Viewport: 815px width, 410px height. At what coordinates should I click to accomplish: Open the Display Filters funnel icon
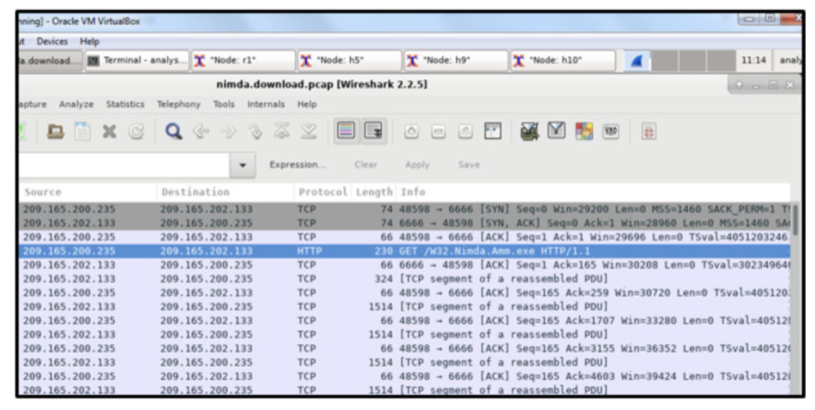pos(555,132)
